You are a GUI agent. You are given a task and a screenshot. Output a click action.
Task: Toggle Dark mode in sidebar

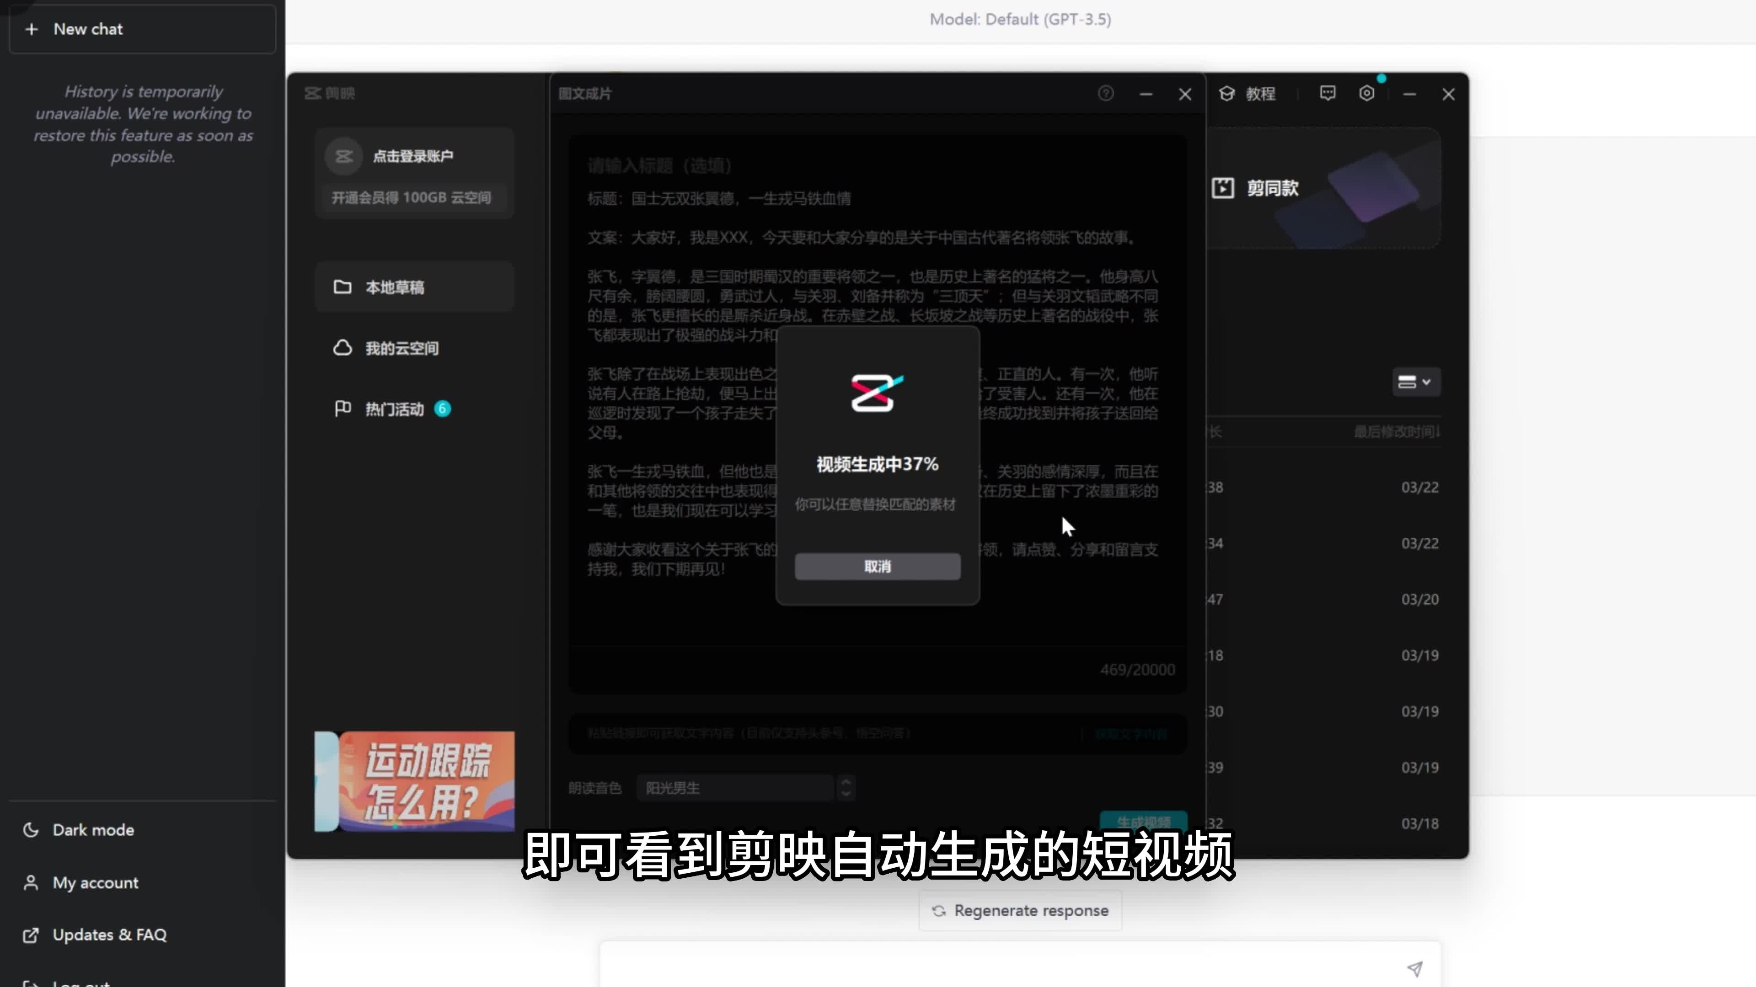(93, 830)
